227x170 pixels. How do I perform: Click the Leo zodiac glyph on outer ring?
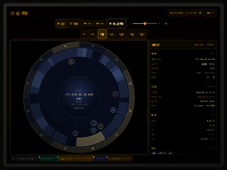pyautogui.click(x=116, y=135)
